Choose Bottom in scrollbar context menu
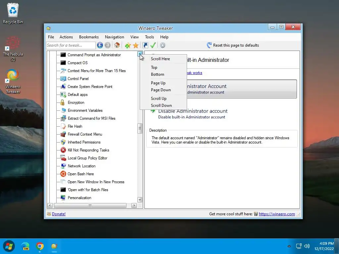 [x=164, y=74]
